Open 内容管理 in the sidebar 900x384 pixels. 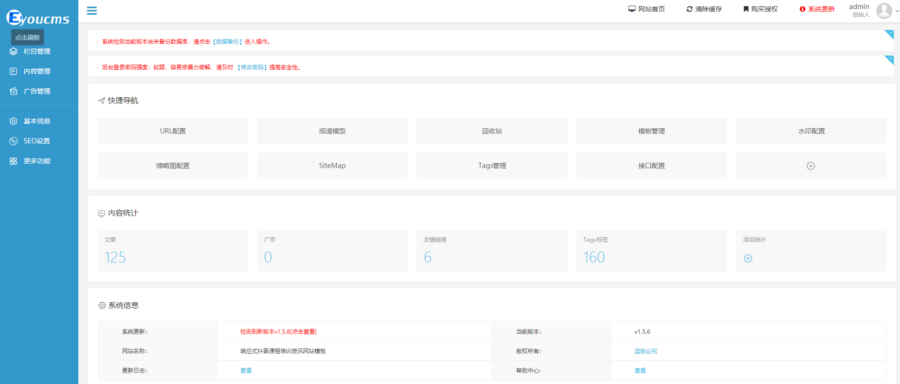(37, 71)
